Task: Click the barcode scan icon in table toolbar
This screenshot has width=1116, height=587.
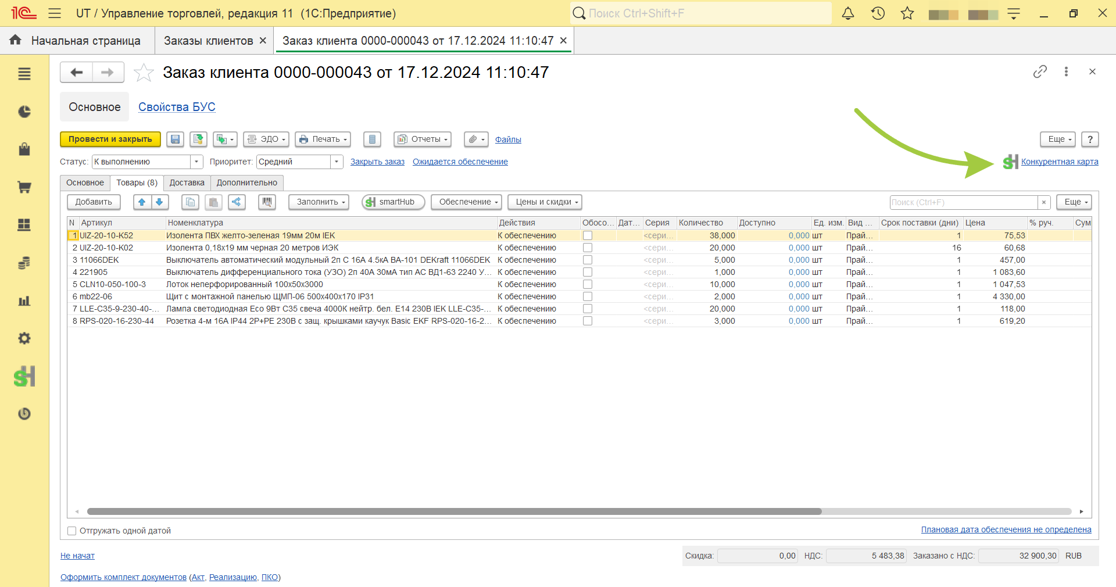Action: pyautogui.click(x=267, y=202)
